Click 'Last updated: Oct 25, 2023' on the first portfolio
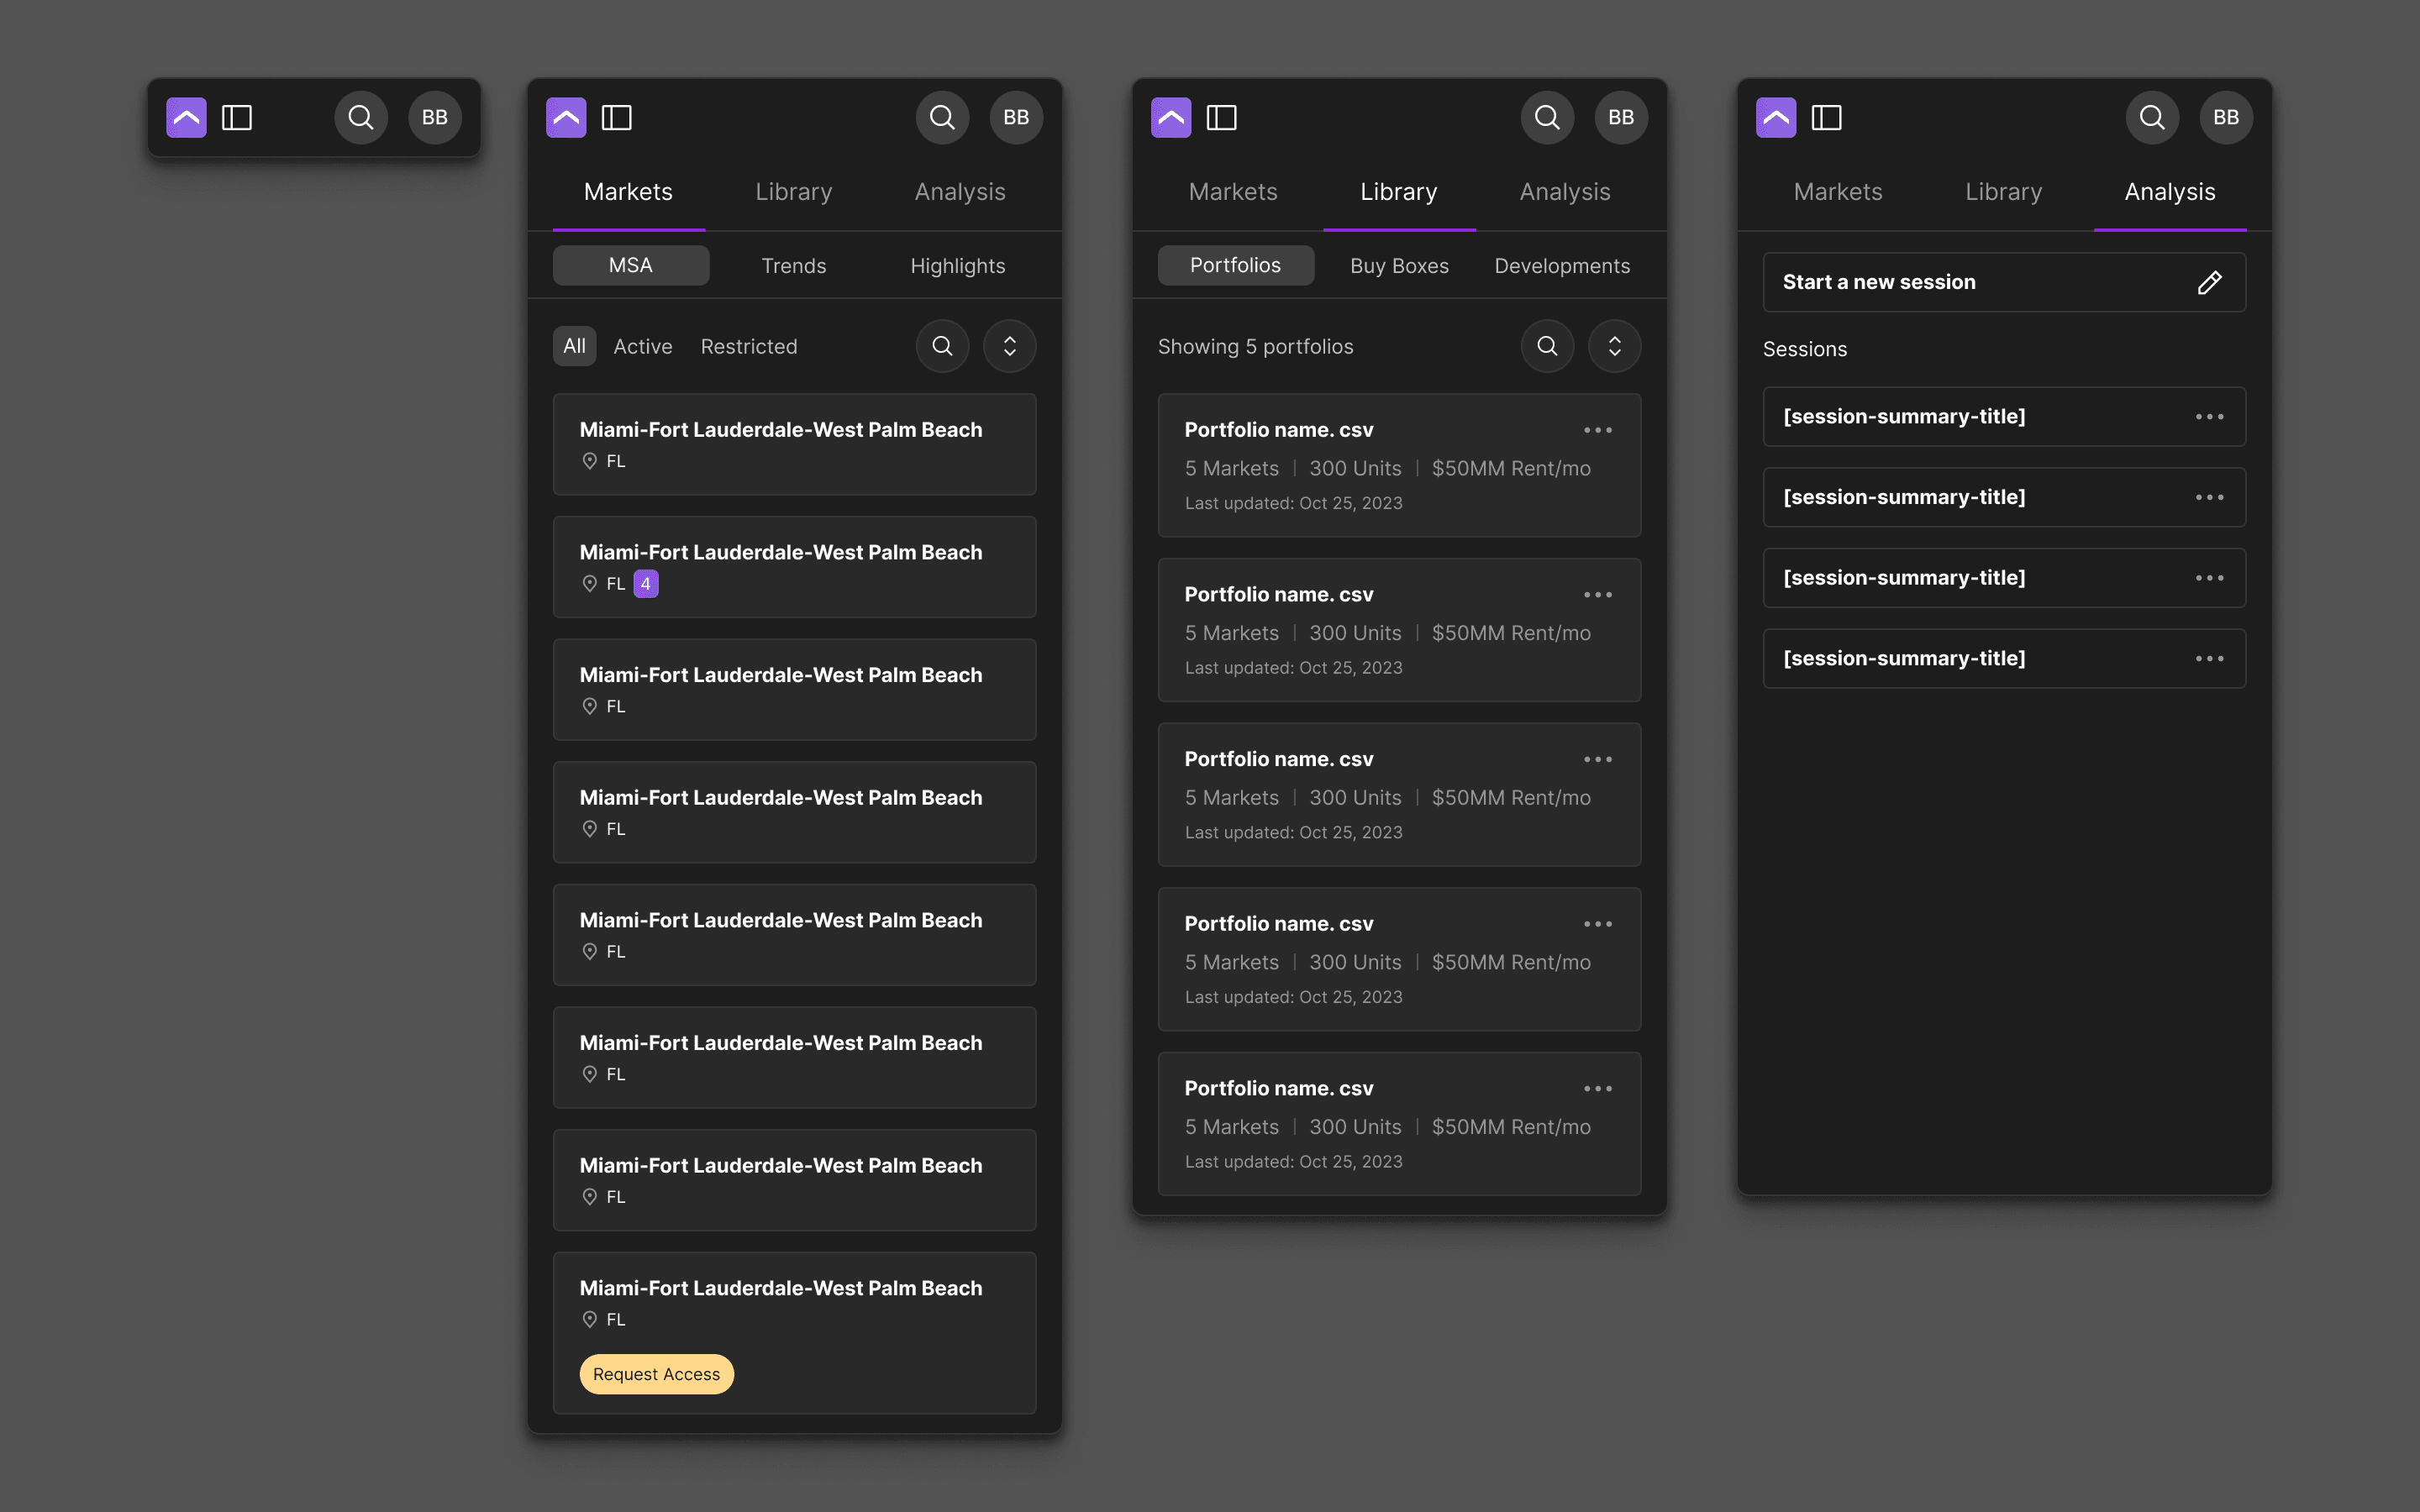Screen dimensions: 2420x1512 1293,503
